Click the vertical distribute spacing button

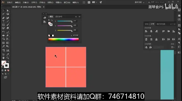point(146,47)
